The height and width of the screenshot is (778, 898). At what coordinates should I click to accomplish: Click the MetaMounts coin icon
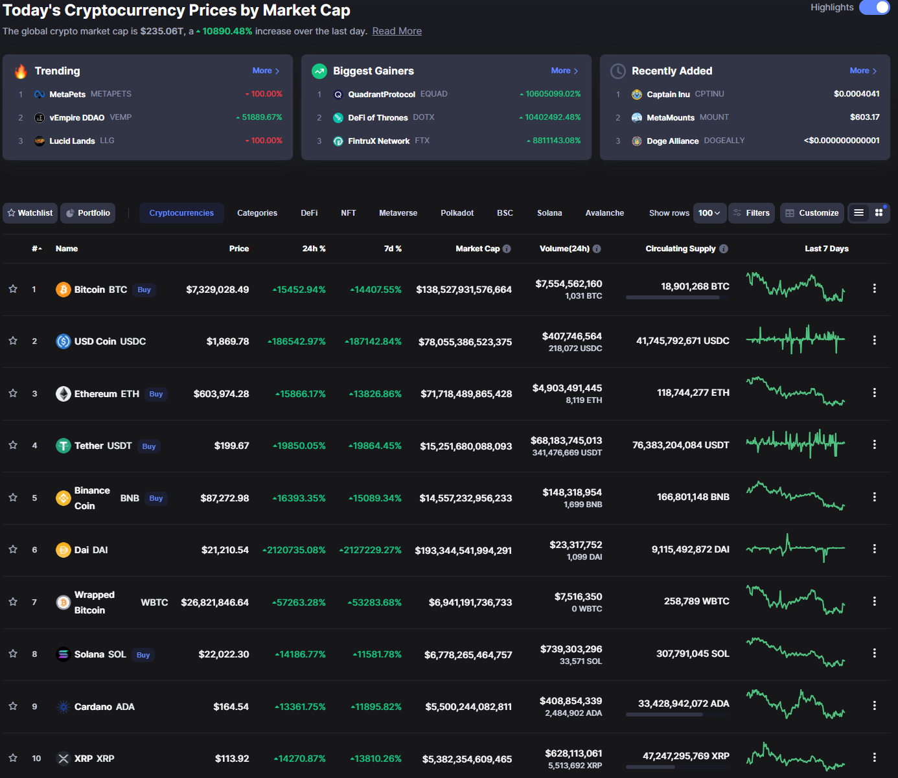(637, 117)
